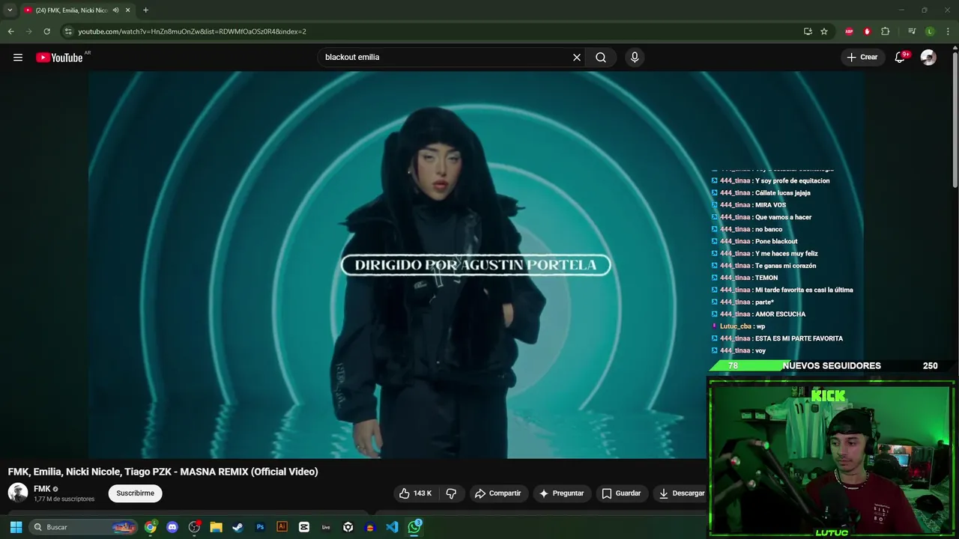Click the video title MASNA REMIX
Viewport: 959px width, 539px height.
pos(163,472)
